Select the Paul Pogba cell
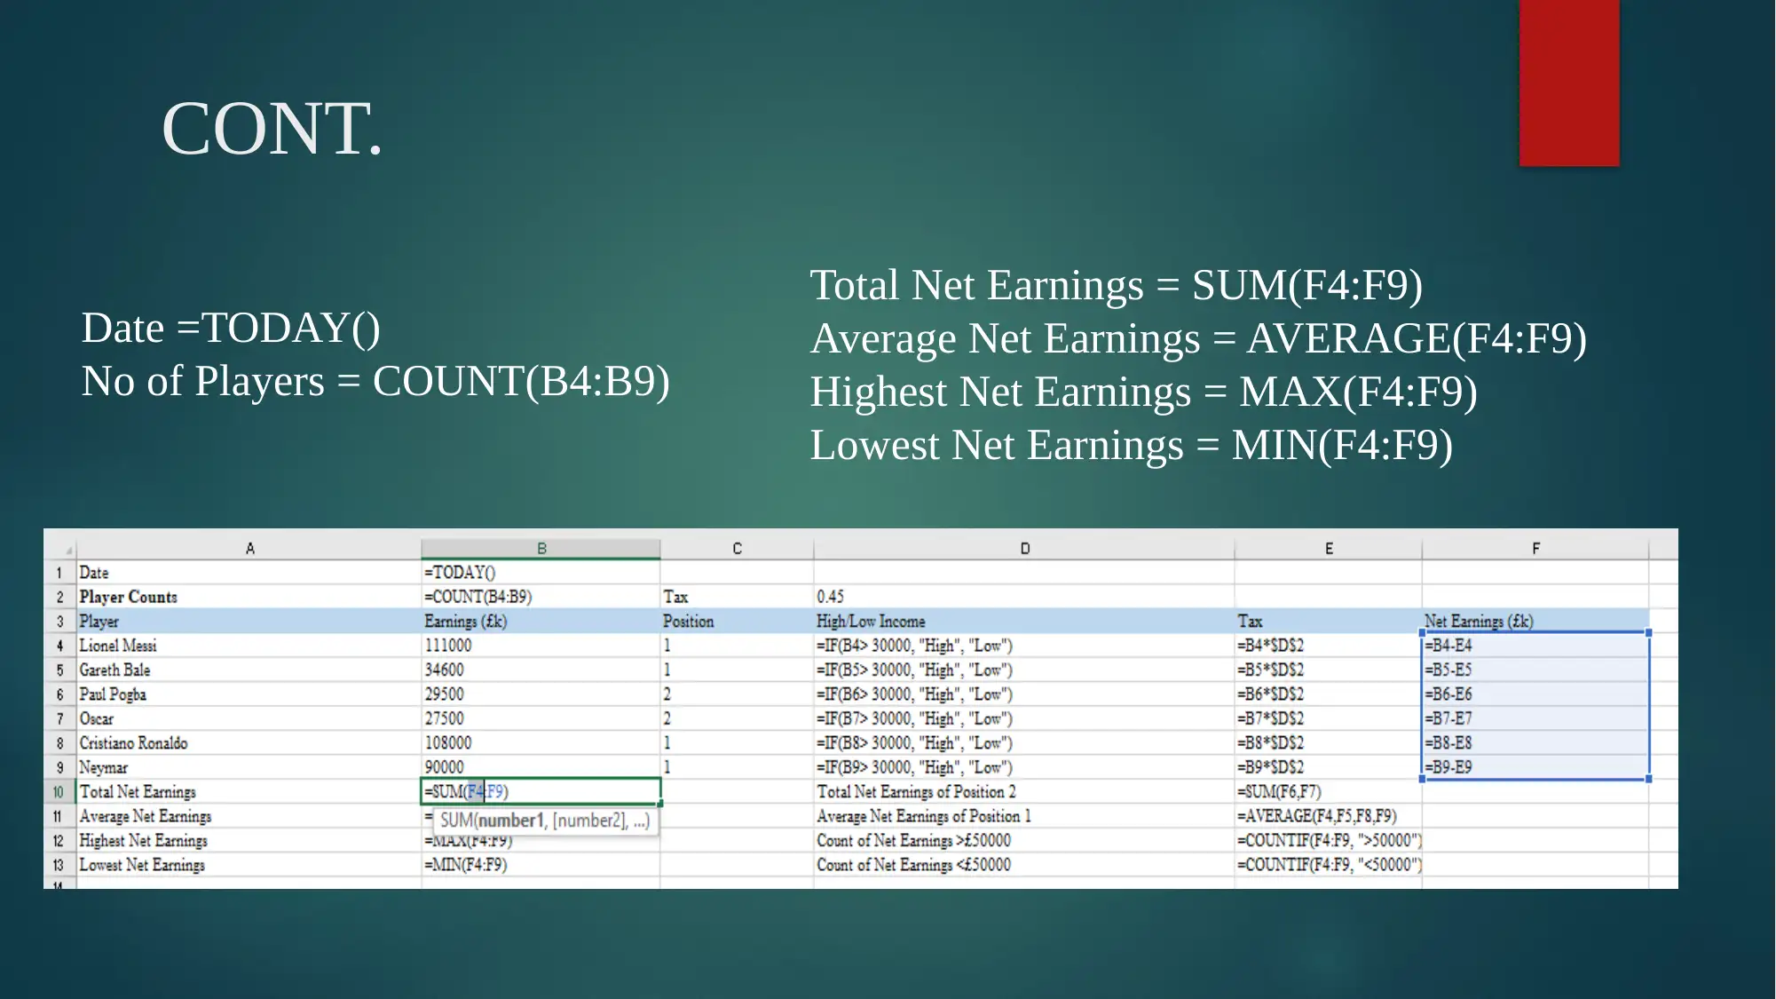 [249, 694]
